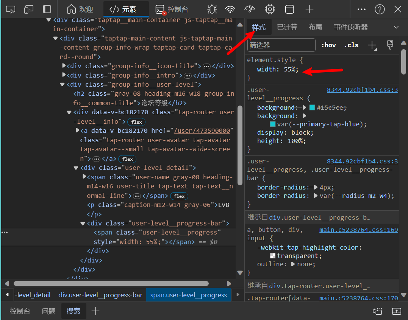Open the performance gauge icon tool
408x320 pixels.
point(250,9)
